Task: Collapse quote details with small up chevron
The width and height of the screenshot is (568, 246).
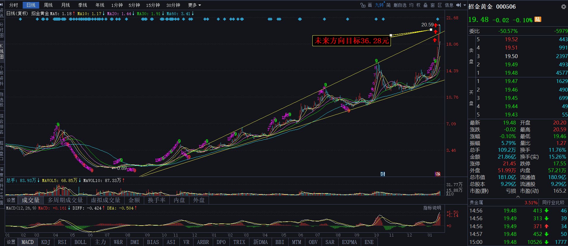Action: click(x=518, y=197)
